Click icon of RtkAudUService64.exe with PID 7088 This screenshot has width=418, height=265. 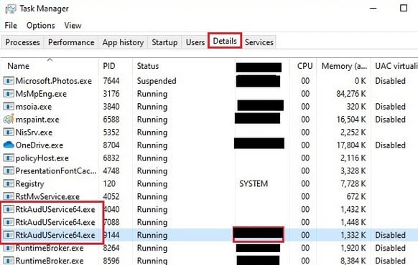(9, 222)
